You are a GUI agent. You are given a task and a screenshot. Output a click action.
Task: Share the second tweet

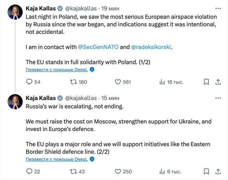tap(218, 172)
